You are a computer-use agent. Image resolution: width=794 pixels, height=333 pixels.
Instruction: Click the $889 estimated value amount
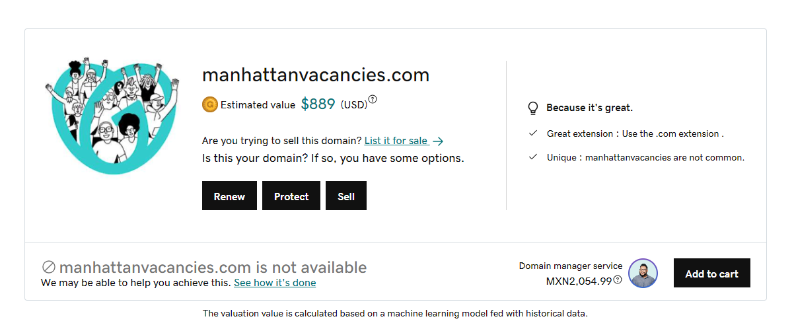point(318,104)
